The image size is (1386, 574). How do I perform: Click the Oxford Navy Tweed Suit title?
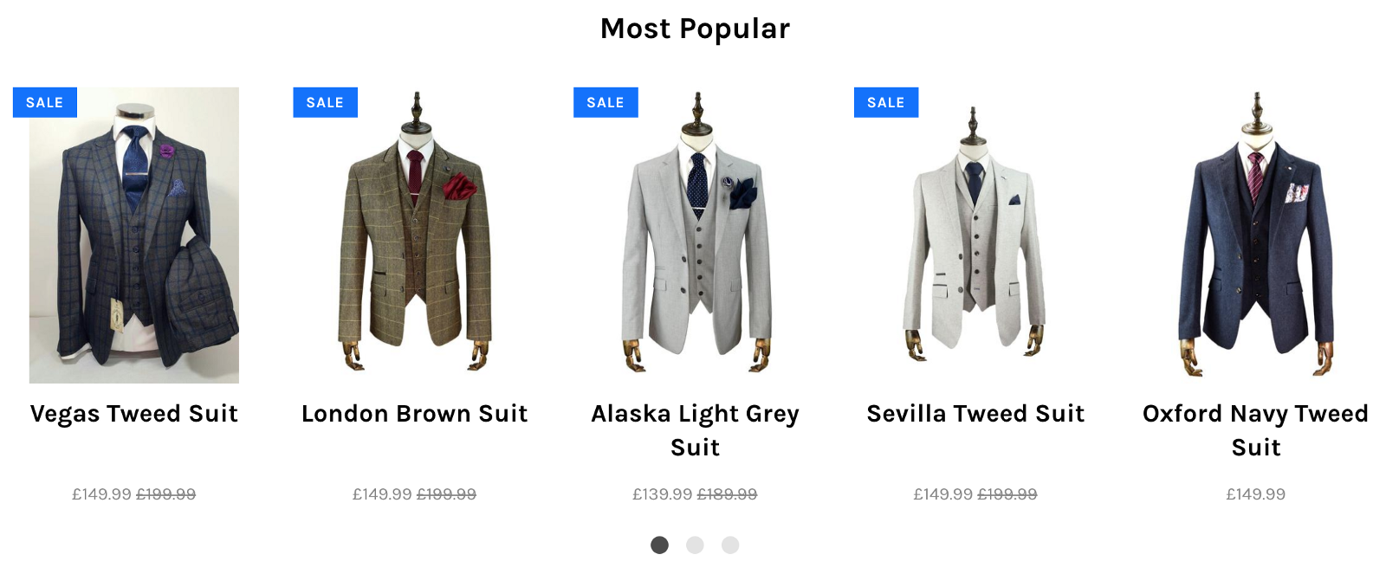[1256, 430]
